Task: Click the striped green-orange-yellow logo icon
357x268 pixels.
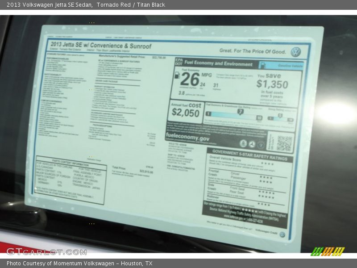Action: click(328, 251)
